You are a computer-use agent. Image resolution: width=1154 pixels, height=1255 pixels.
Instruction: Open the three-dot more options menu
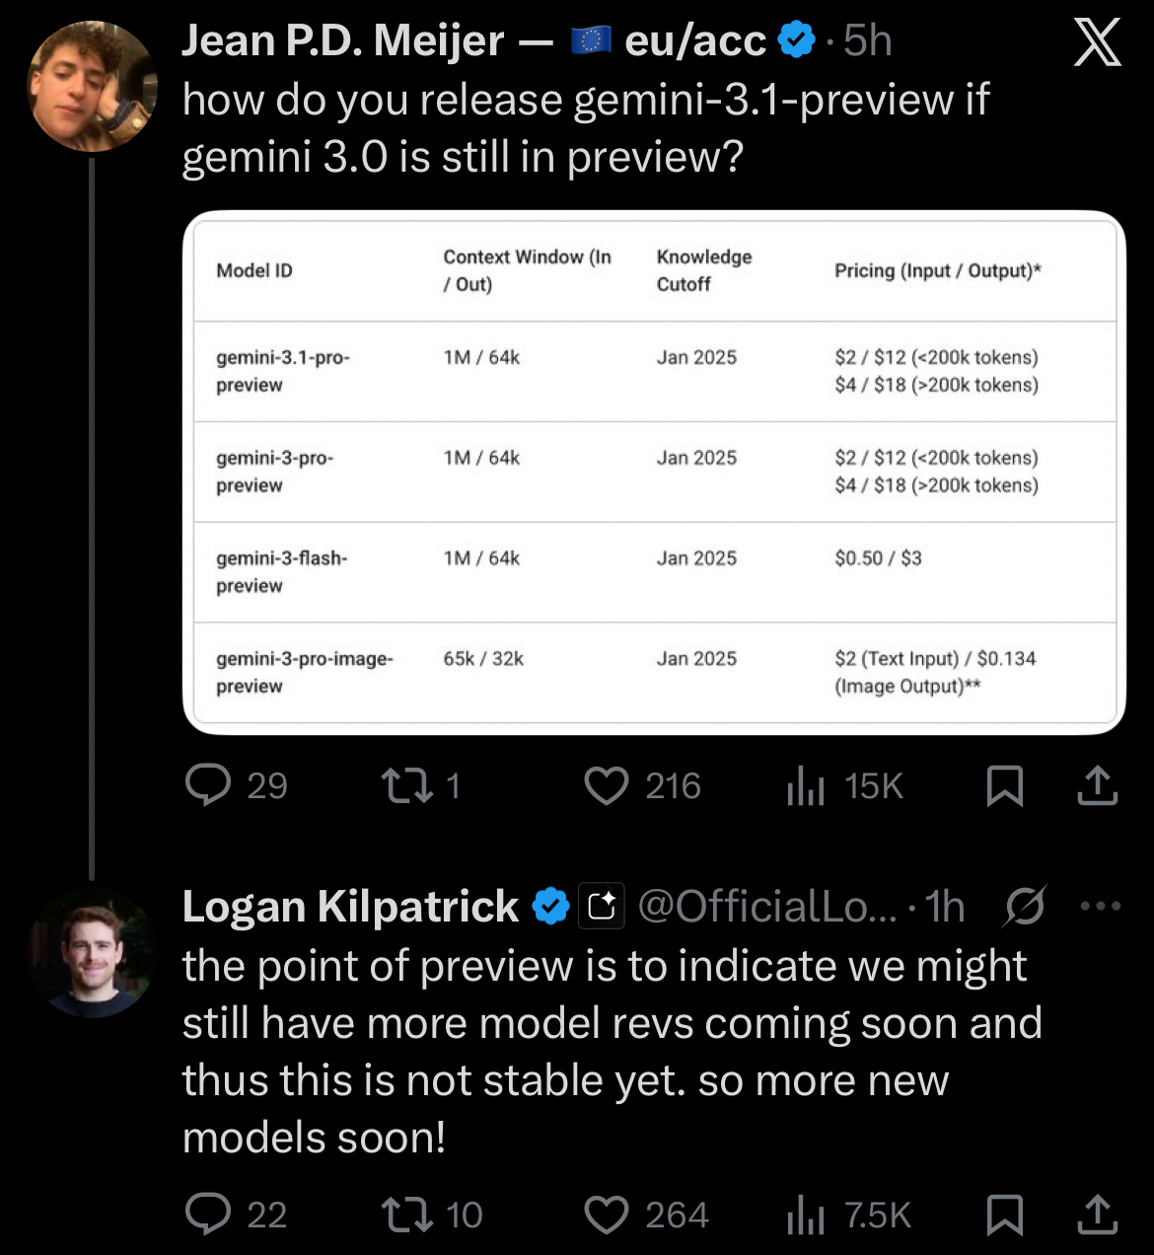[x=1101, y=906]
